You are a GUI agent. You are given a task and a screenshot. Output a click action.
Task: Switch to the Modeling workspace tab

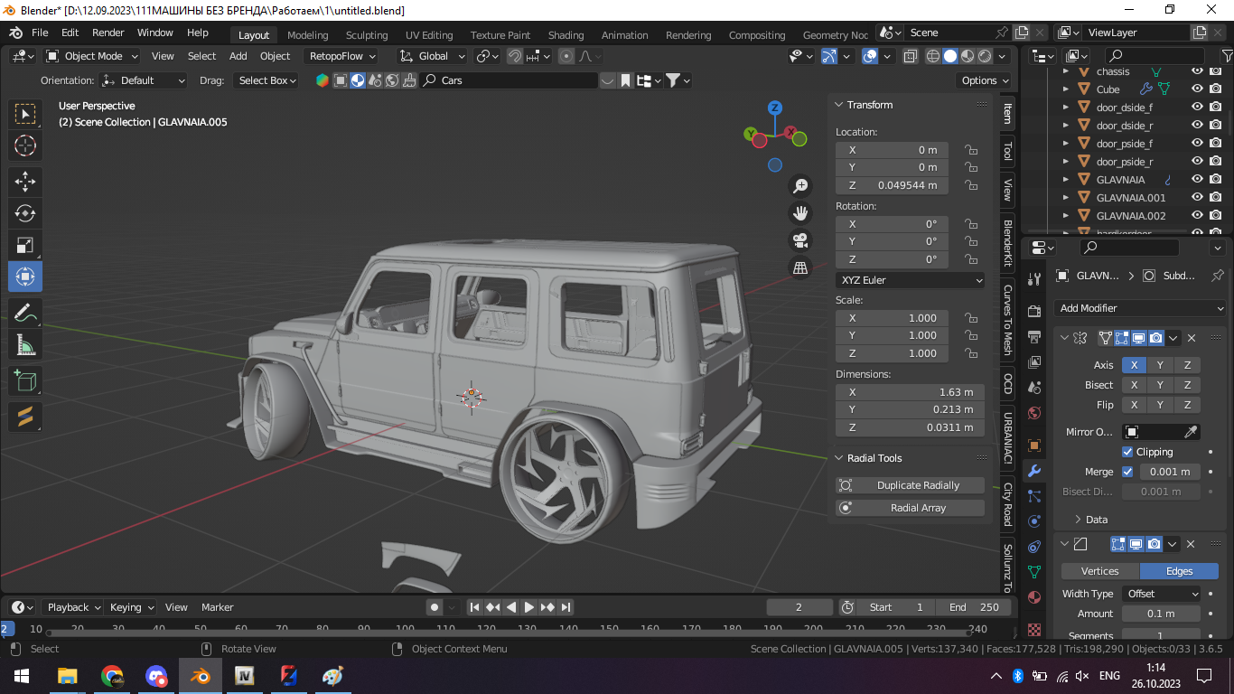point(308,35)
